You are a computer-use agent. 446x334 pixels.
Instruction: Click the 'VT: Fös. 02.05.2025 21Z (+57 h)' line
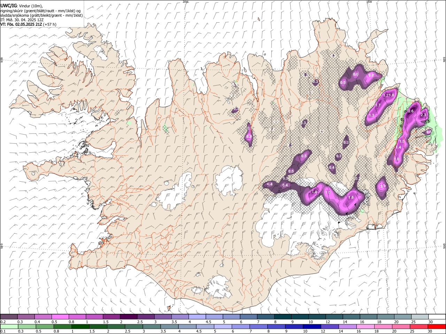click(29, 24)
